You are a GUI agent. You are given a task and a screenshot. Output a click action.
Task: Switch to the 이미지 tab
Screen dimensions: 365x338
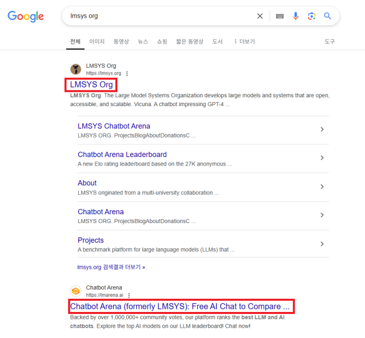(97, 42)
